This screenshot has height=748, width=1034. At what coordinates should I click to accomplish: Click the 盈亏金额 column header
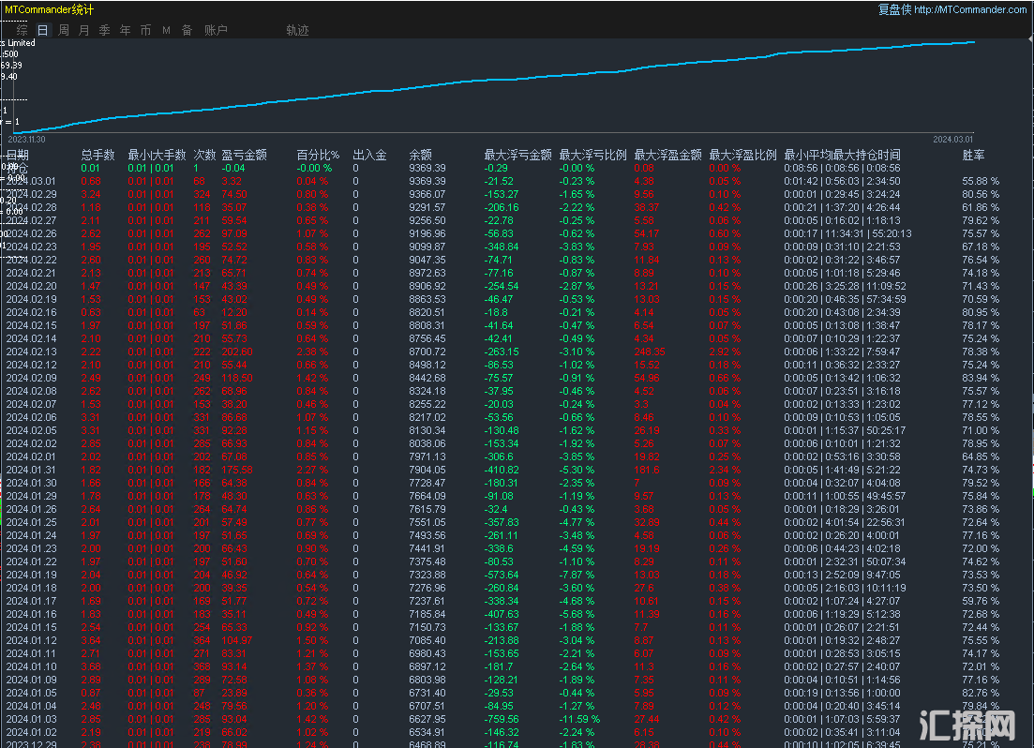(244, 155)
